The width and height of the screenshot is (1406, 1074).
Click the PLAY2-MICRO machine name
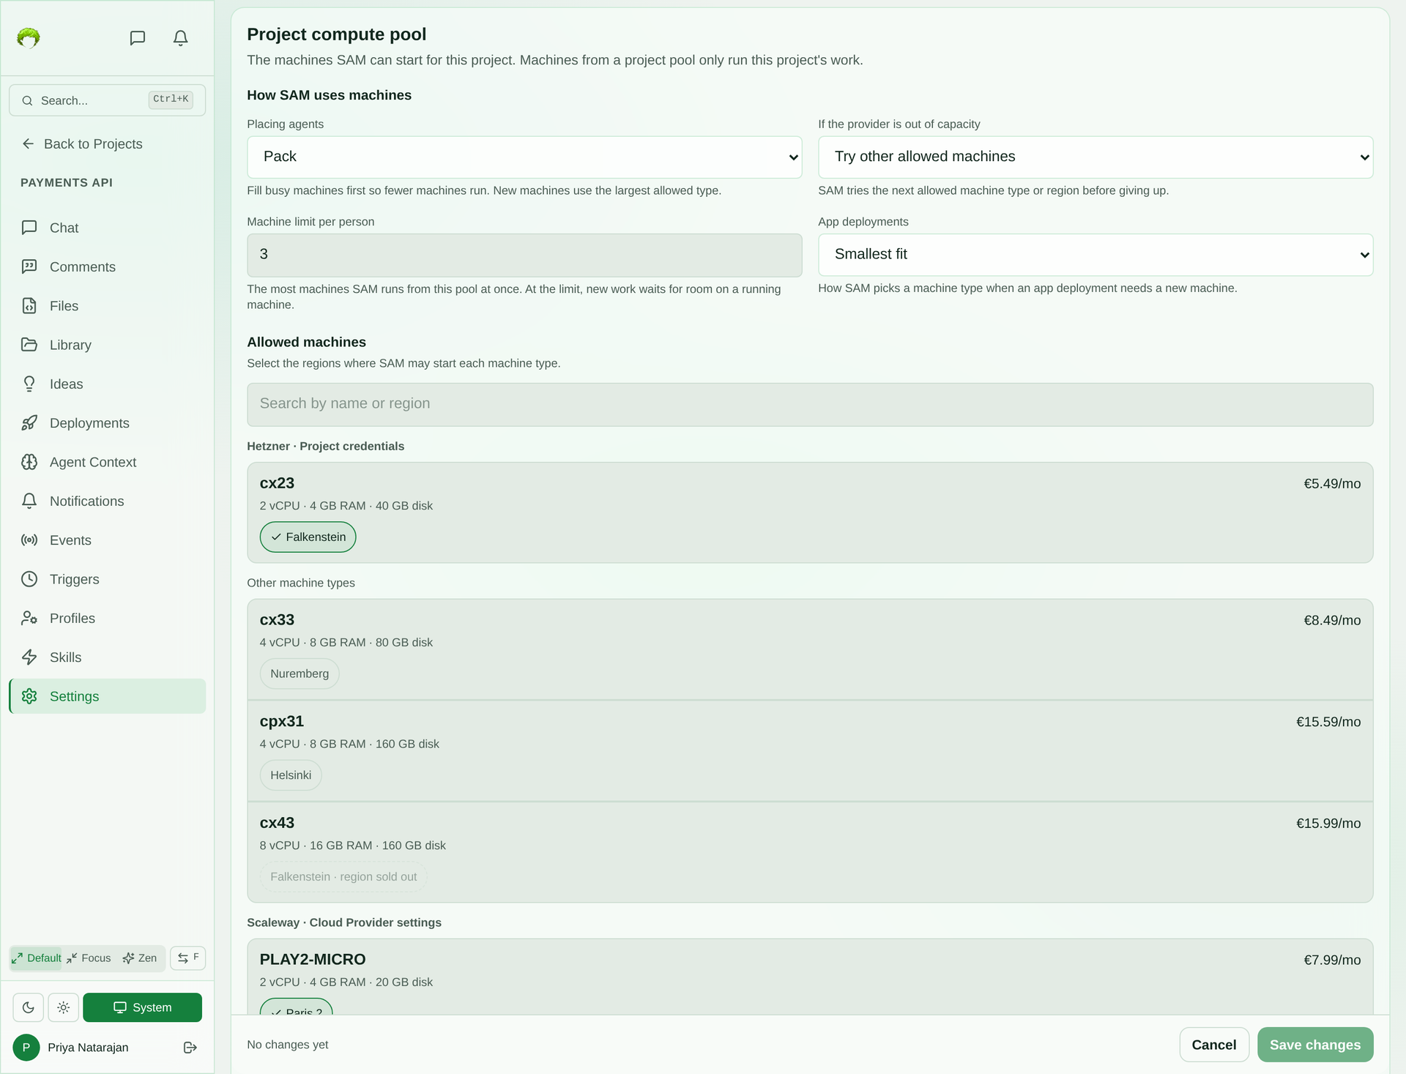(313, 959)
